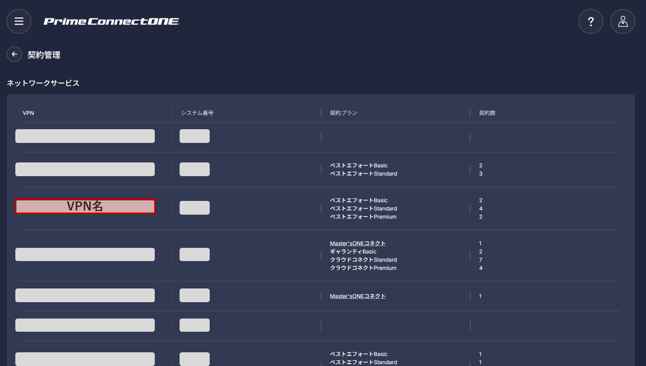
Task: Open the single Master'sONEコネクト link with count 1
Action: 358,296
